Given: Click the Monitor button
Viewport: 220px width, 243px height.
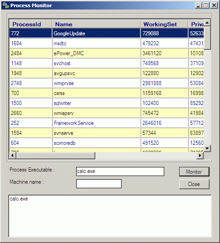Looking at the screenshot, I should (x=194, y=172).
